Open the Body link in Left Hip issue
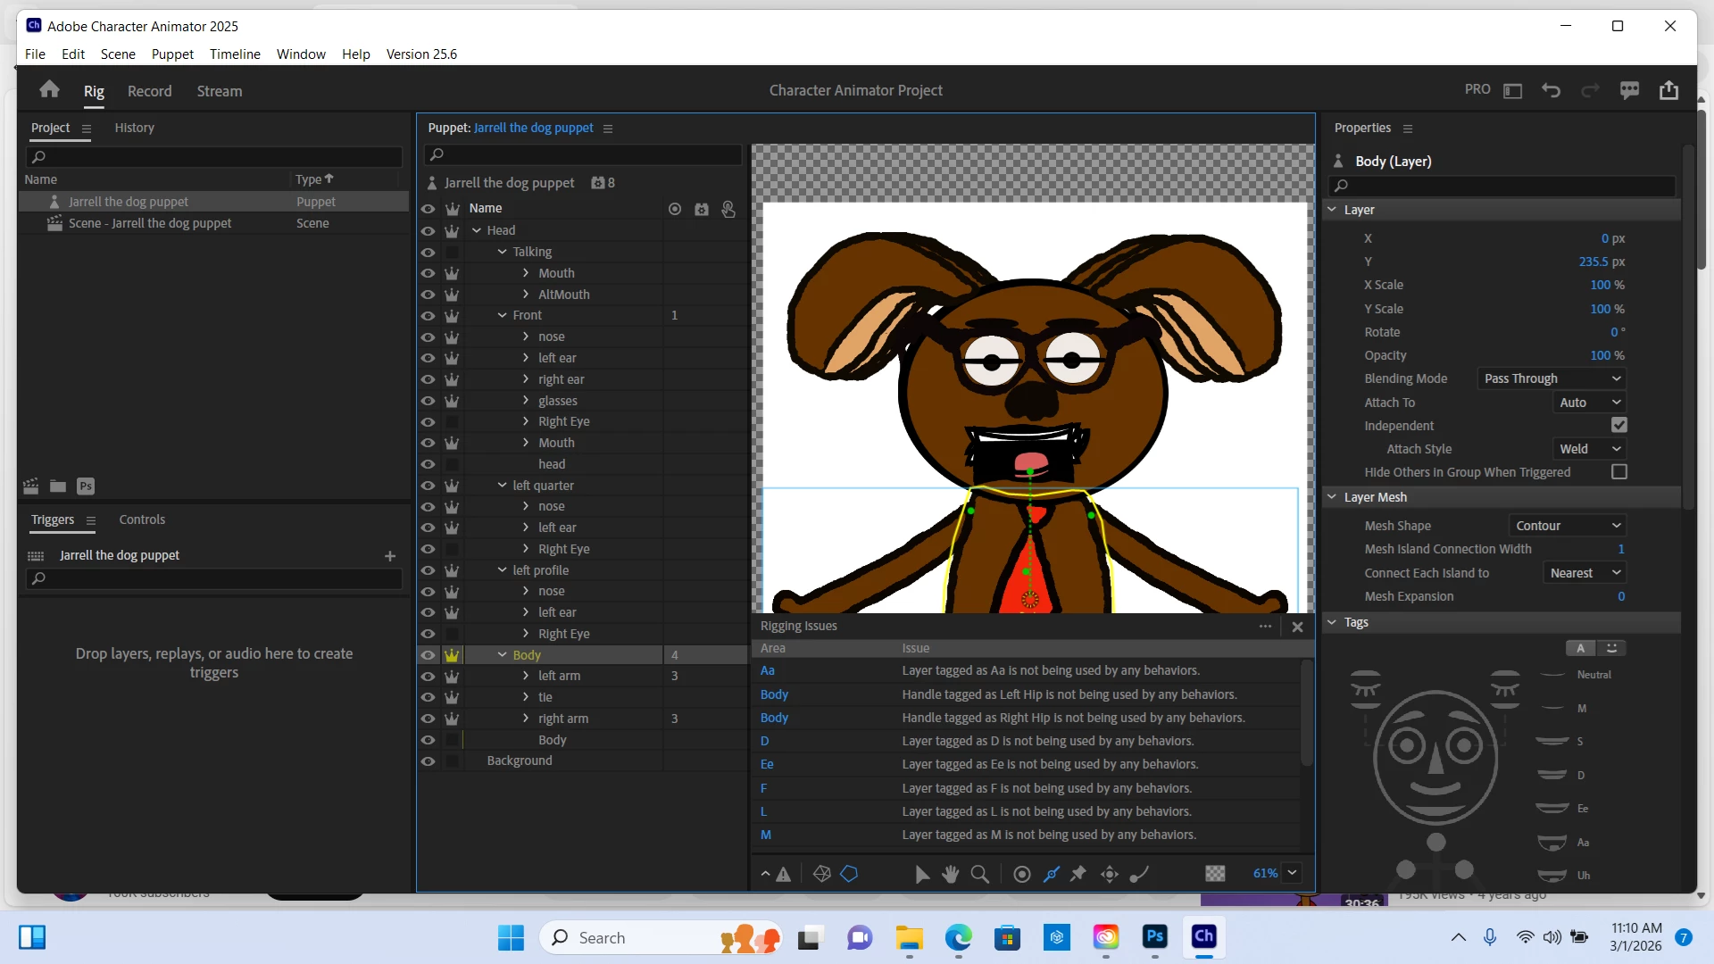 click(774, 694)
